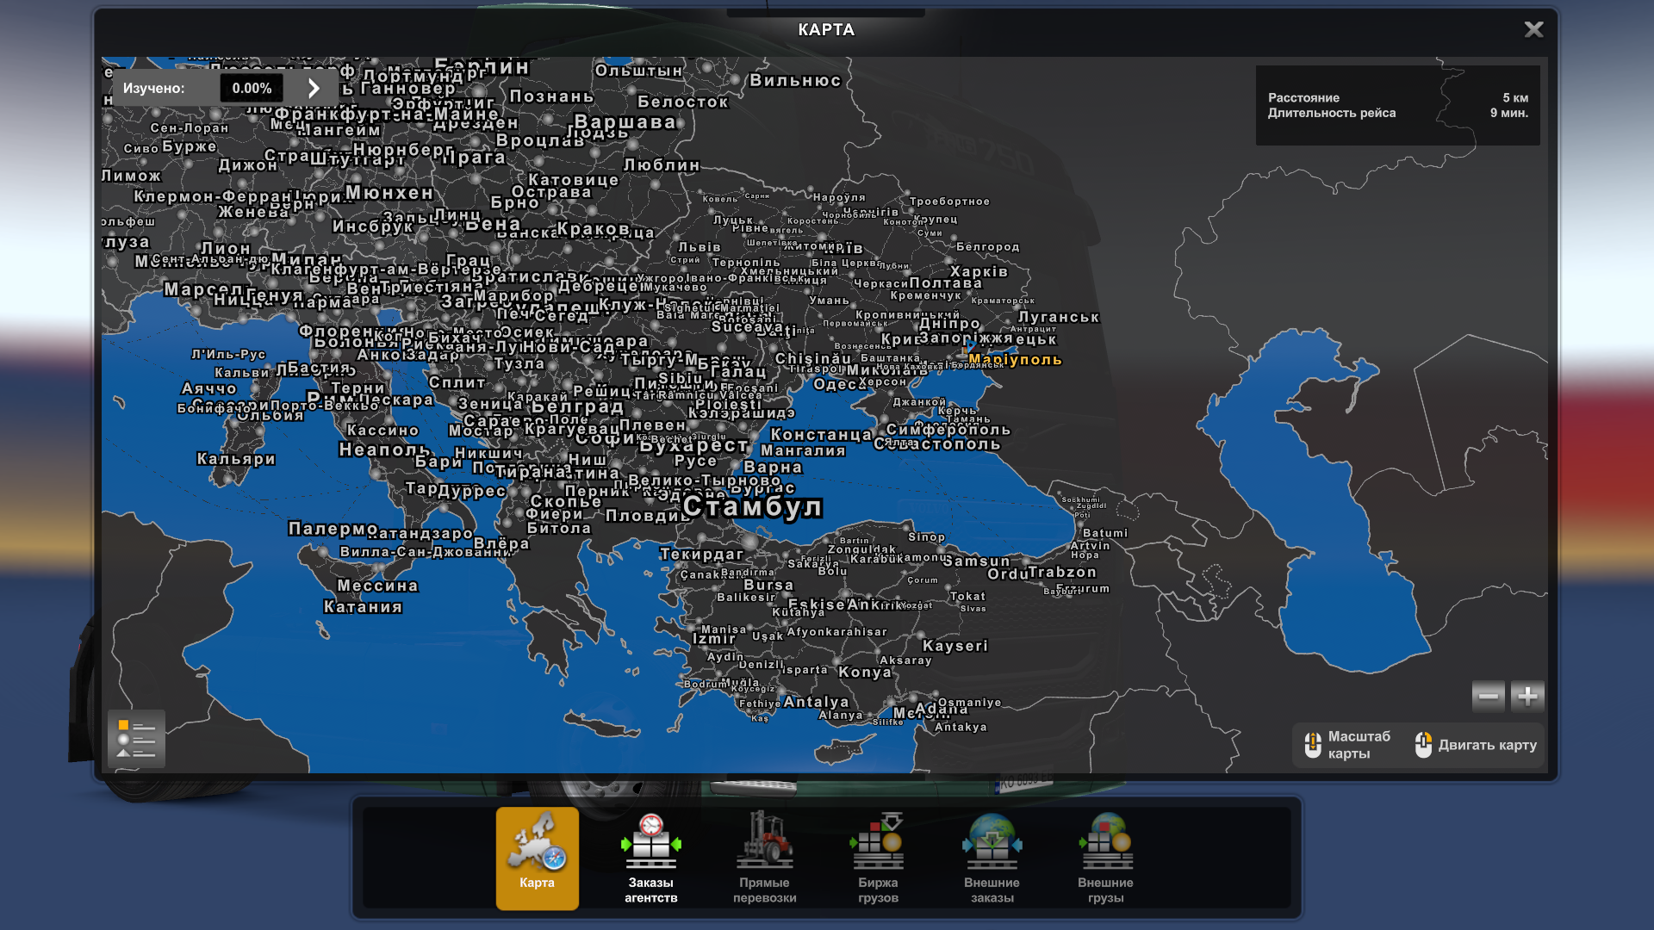
Task: Click the Мюнхен city label
Action: [389, 192]
